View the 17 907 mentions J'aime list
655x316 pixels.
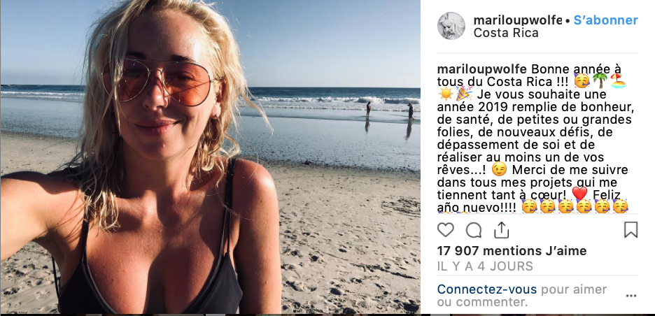click(x=512, y=251)
